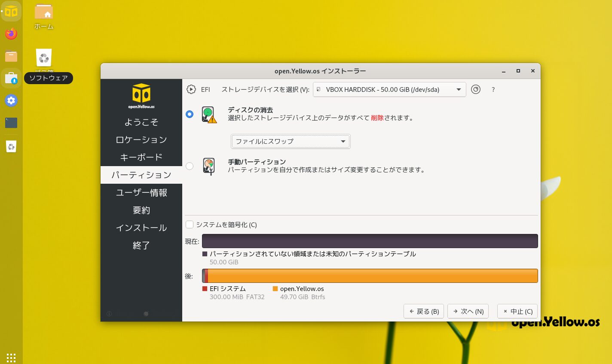
Task: Open the Software store in dock
Action: (11, 78)
